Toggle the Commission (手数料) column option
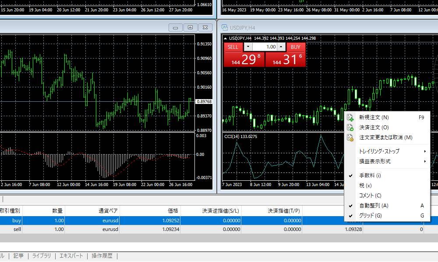 point(370,176)
